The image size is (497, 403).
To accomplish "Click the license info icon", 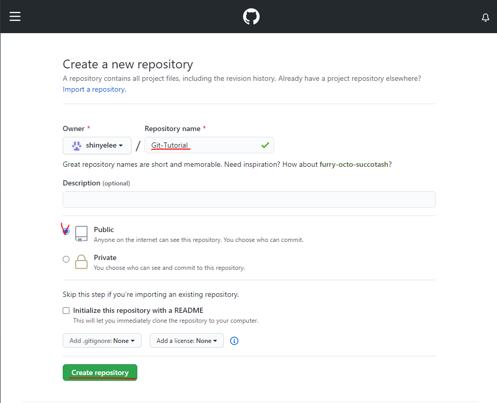I will pyautogui.click(x=234, y=341).
